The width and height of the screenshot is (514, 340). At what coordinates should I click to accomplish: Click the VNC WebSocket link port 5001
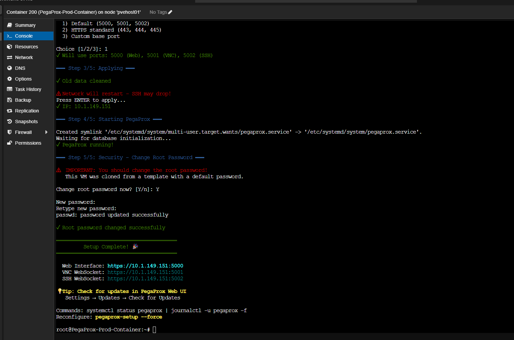[x=145, y=272]
